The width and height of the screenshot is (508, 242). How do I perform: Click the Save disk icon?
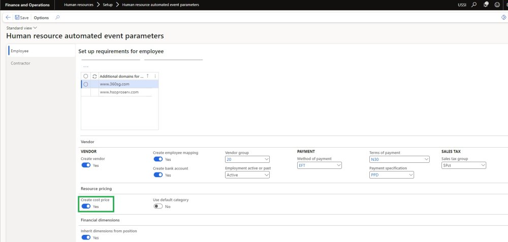pyautogui.click(x=17, y=17)
